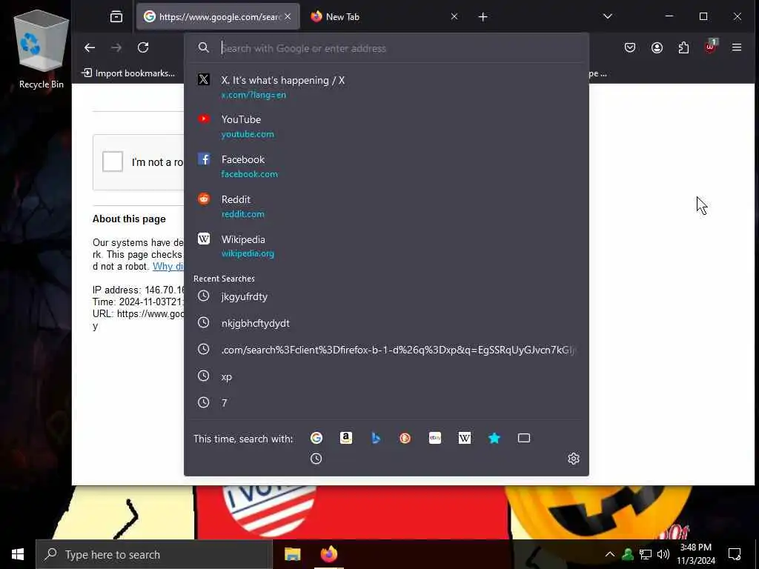Search Bookmarks using the blue star icon
The image size is (759, 569).
tap(494, 438)
